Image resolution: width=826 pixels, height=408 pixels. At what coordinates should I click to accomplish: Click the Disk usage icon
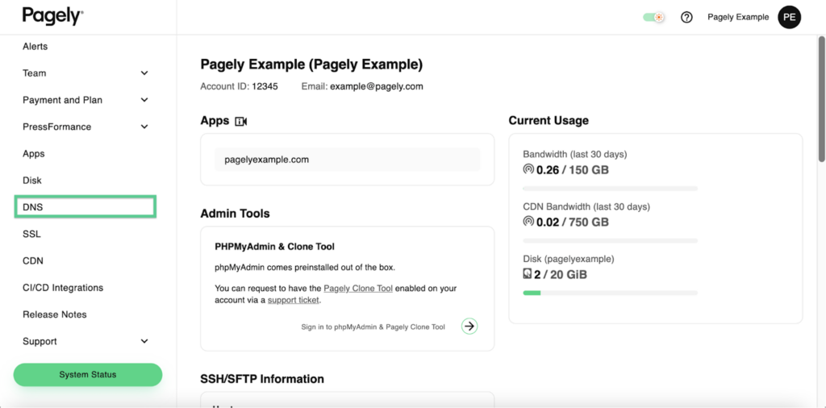coord(528,274)
